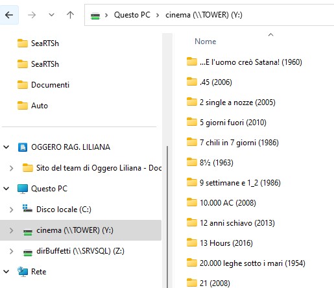Collapse the Rete tree node

[6, 272]
